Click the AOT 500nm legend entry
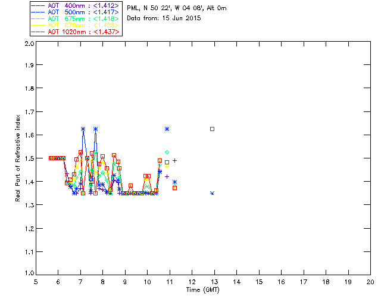This screenshot has height=305, width=381. [x=75, y=12]
